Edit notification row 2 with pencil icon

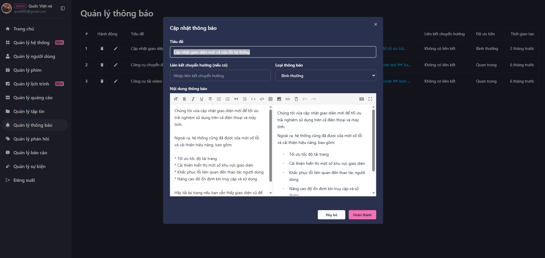pos(116,65)
